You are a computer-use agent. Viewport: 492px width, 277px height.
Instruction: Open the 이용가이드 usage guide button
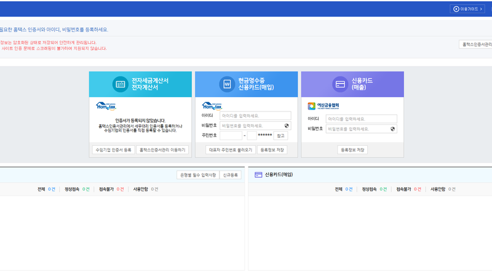pos(467,9)
